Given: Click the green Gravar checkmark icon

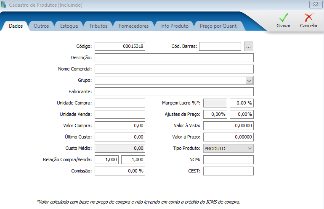Looking at the screenshot, I should (x=283, y=18).
